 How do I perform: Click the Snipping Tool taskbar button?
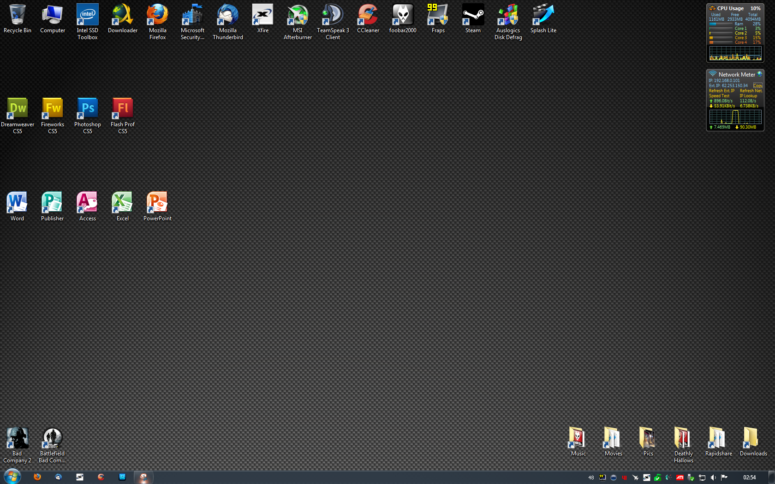click(143, 477)
